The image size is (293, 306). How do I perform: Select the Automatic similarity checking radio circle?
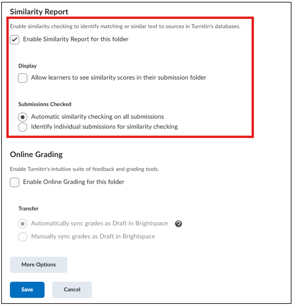point(23,117)
